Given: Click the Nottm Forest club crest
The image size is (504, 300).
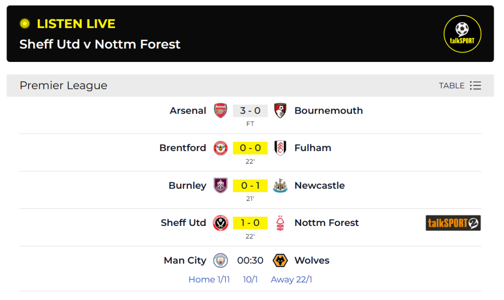Looking at the screenshot, I should [280, 223].
